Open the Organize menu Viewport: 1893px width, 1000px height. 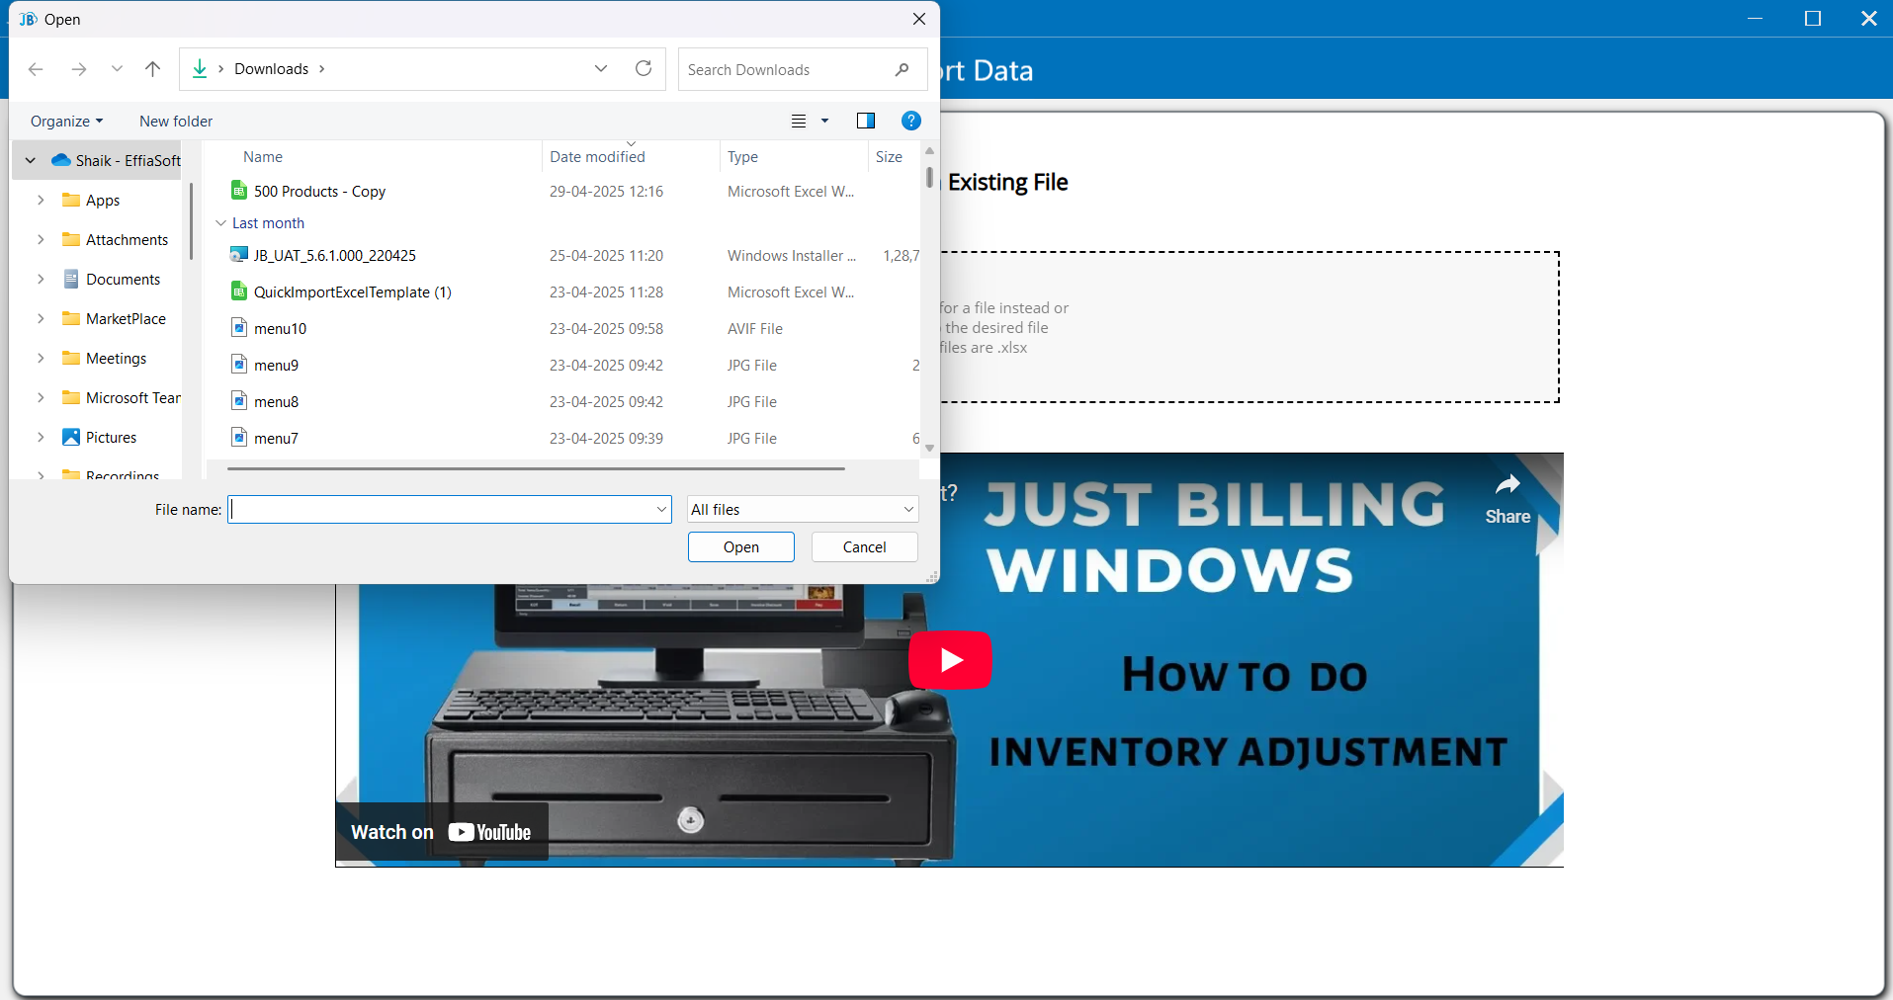tap(66, 122)
